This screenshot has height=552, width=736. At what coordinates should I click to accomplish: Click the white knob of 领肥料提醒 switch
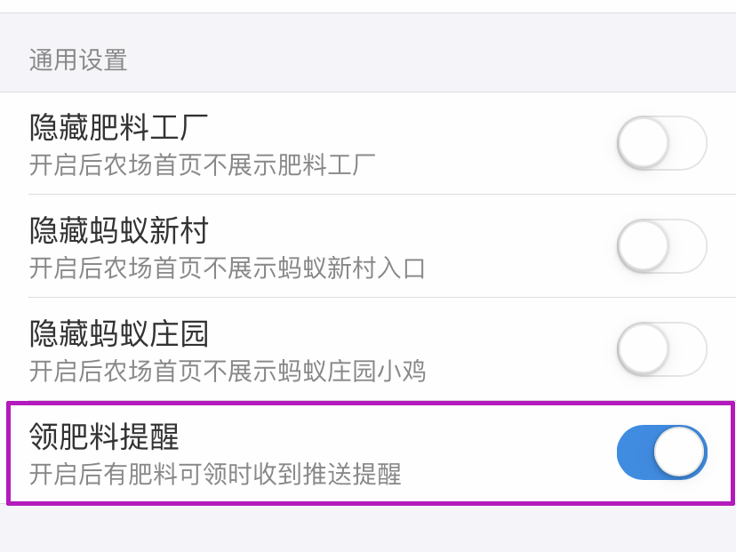pos(680,452)
